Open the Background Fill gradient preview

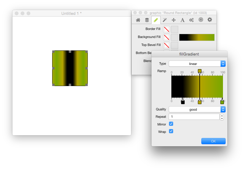[x=197, y=37]
